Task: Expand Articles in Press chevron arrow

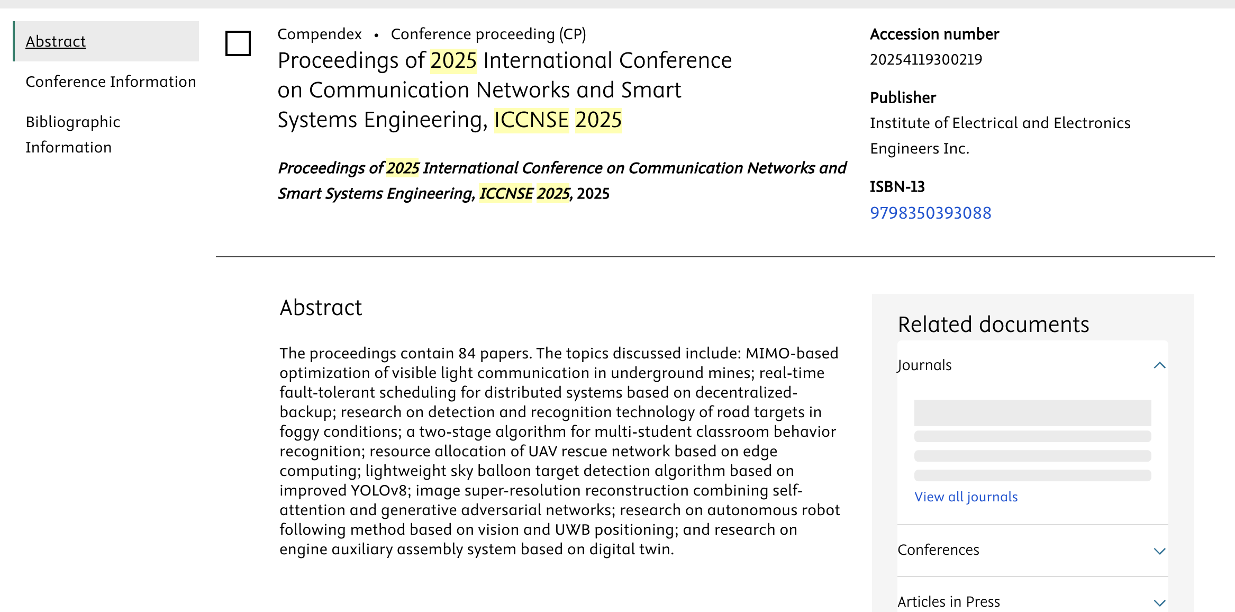Action: [x=1159, y=603]
